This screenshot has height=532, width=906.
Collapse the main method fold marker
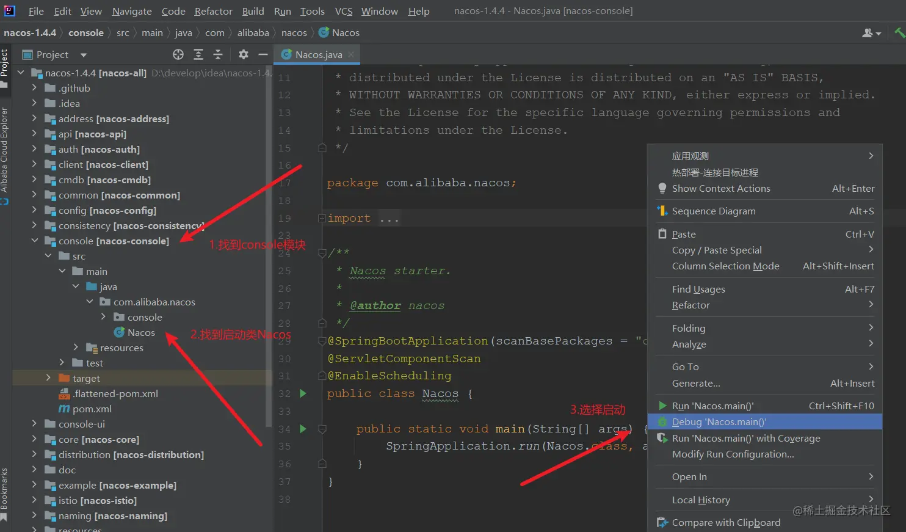pos(322,429)
